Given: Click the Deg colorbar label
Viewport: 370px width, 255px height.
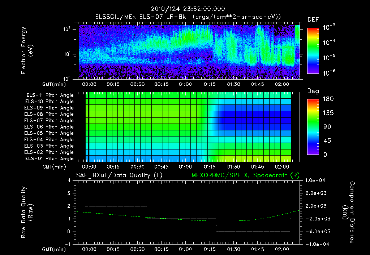Looking at the screenshot, I should [x=313, y=91].
